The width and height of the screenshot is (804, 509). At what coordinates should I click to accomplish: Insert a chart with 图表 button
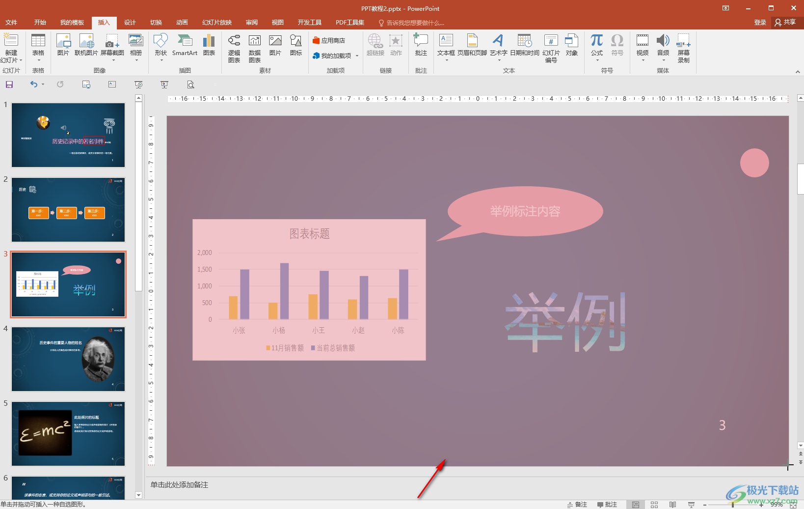pyautogui.click(x=209, y=45)
